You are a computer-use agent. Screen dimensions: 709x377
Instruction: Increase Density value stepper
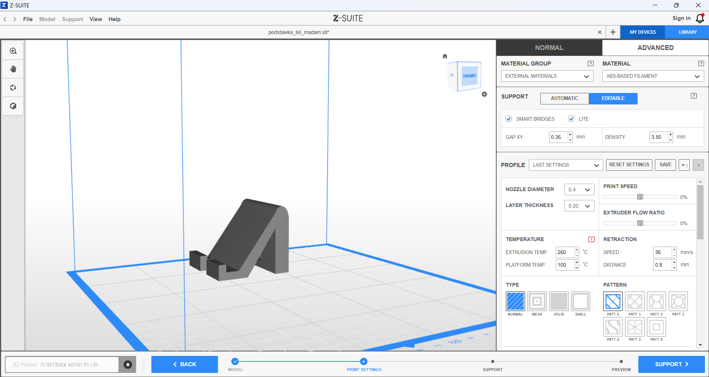pyautogui.click(x=670, y=134)
